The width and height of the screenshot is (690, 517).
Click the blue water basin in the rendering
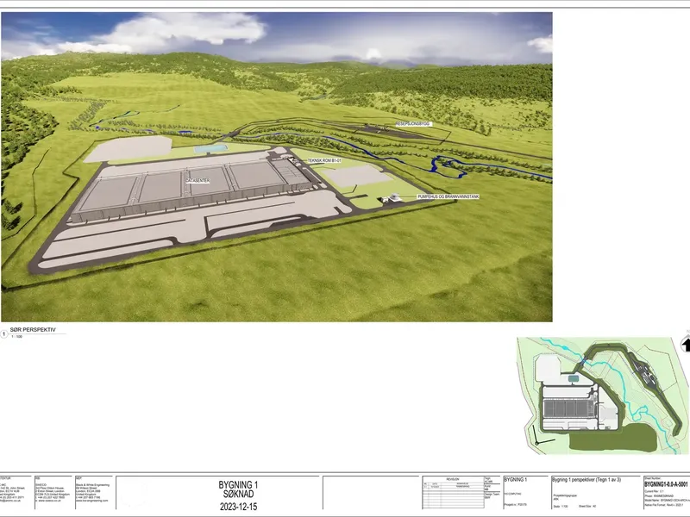click(211, 148)
